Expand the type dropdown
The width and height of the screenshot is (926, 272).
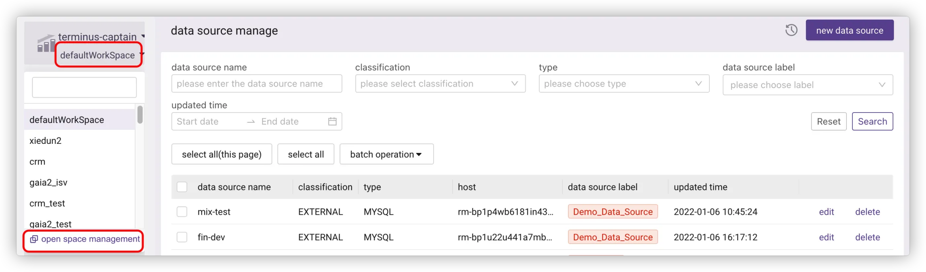click(624, 84)
